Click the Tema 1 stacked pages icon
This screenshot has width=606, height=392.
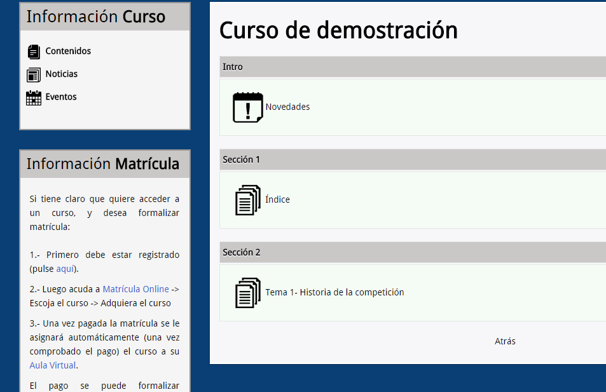click(247, 292)
